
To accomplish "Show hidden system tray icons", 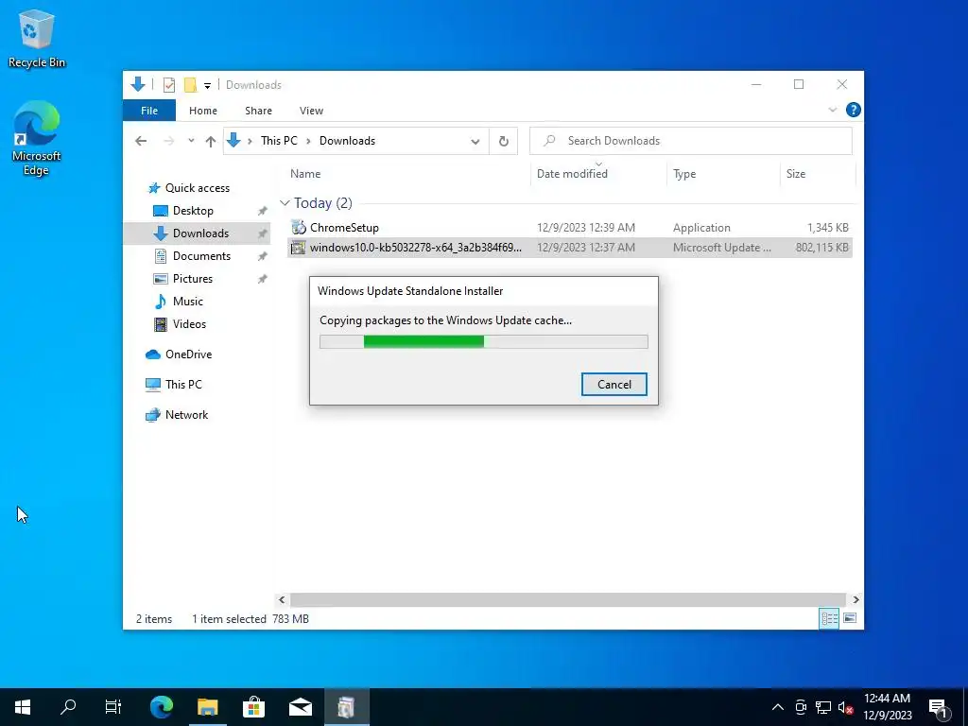I will (778, 707).
